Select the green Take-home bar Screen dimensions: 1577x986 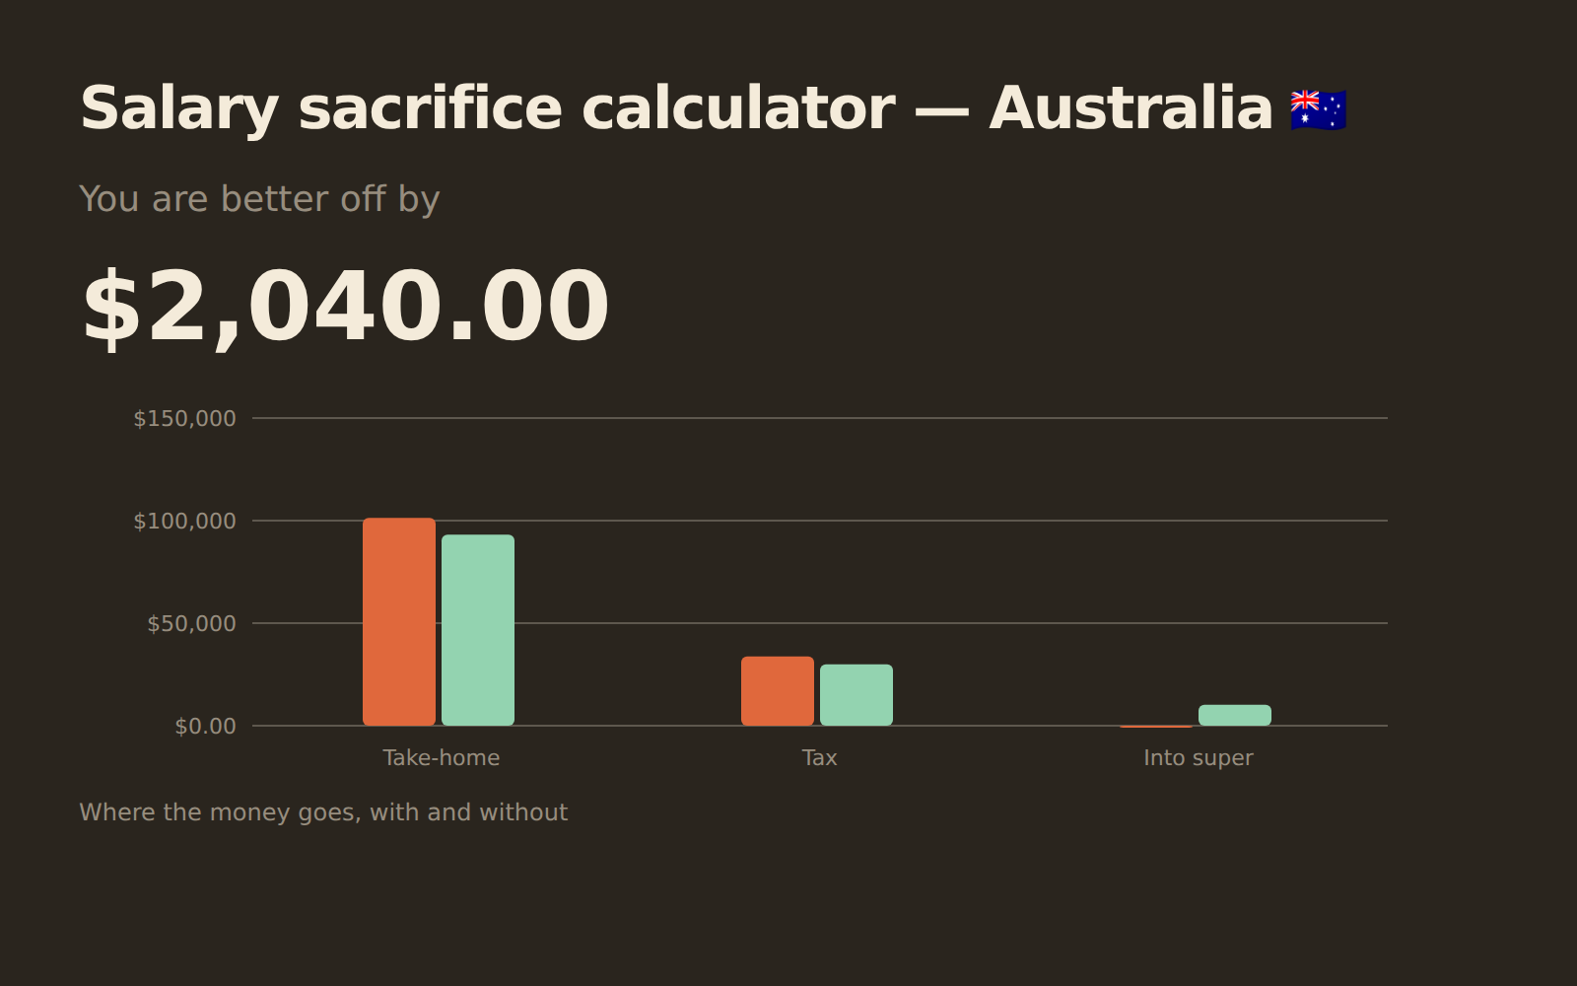[x=478, y=630]
